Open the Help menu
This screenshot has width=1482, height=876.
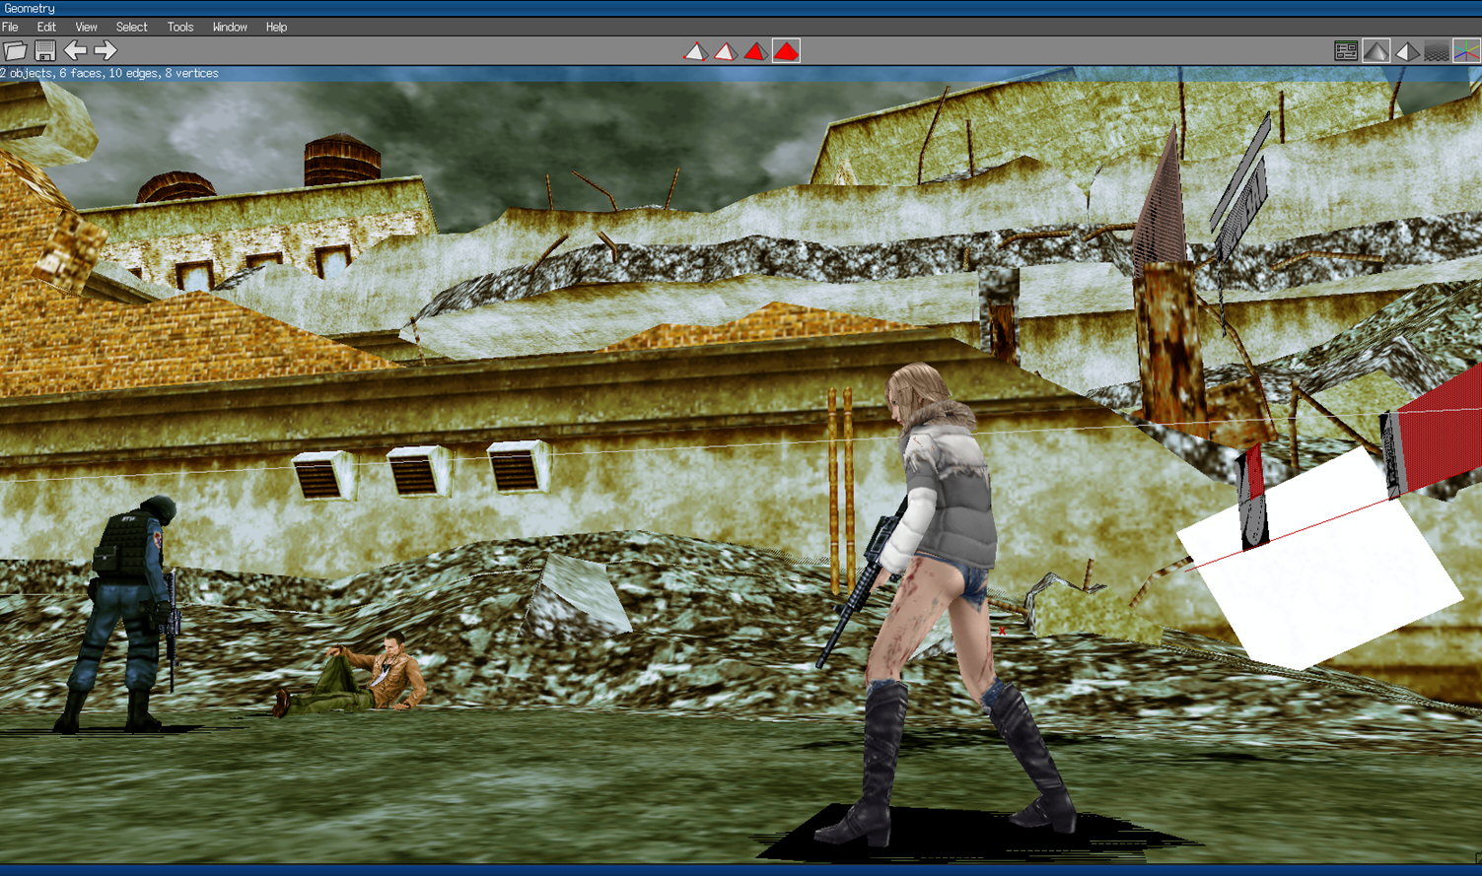tap(276, 27)
